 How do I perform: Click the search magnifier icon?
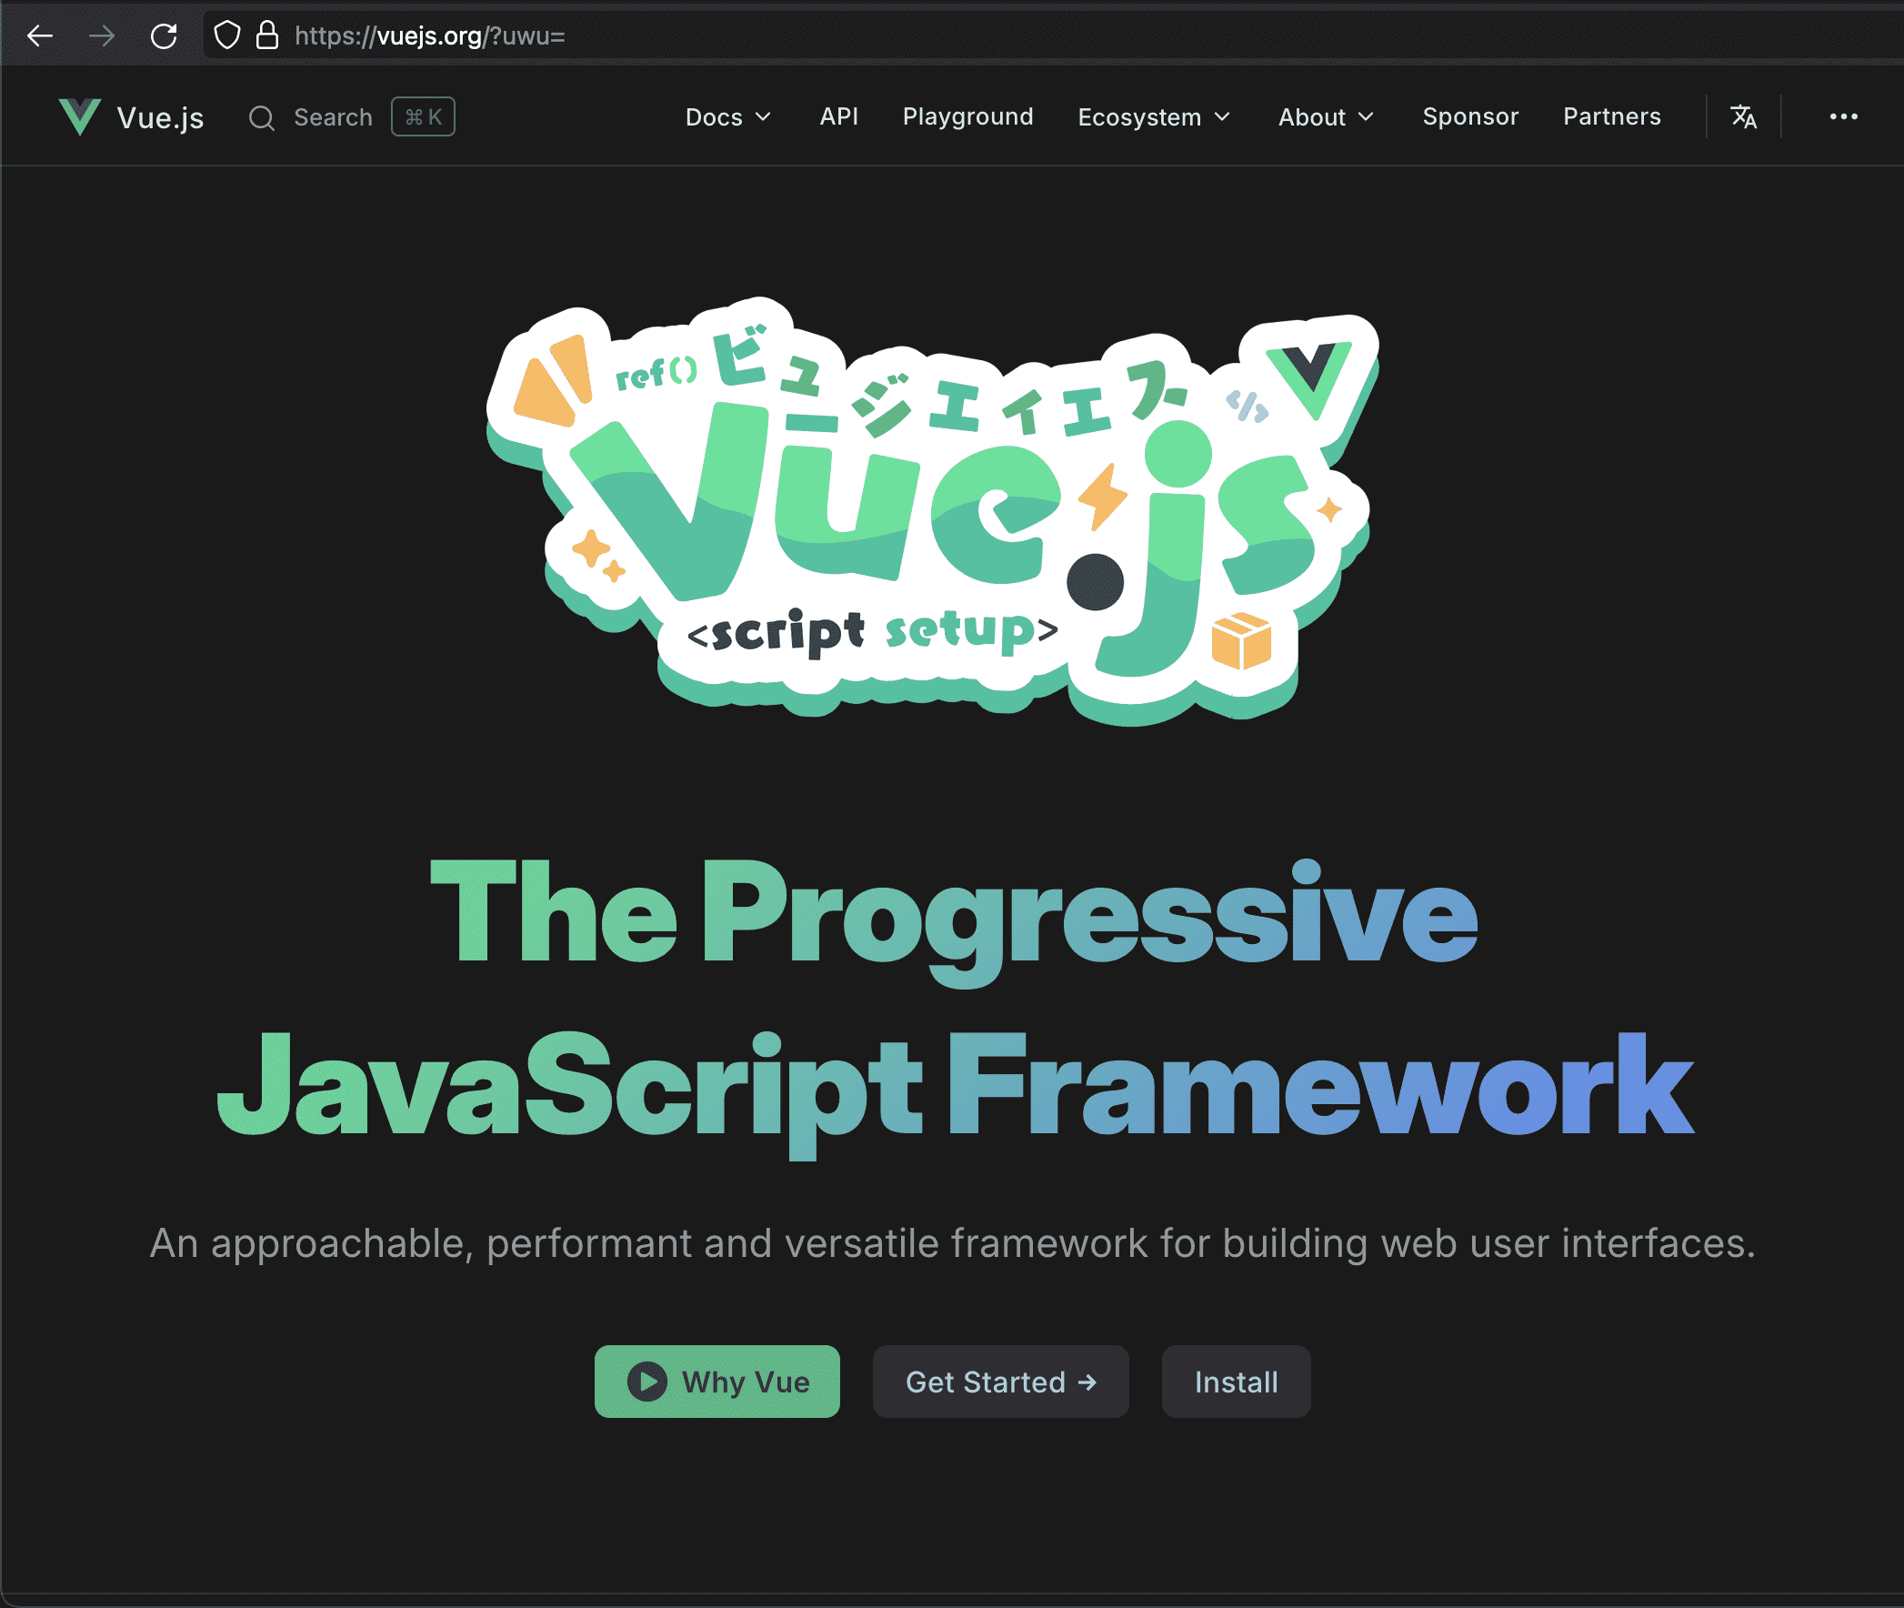pyautogui.click(x=262, y=117)
